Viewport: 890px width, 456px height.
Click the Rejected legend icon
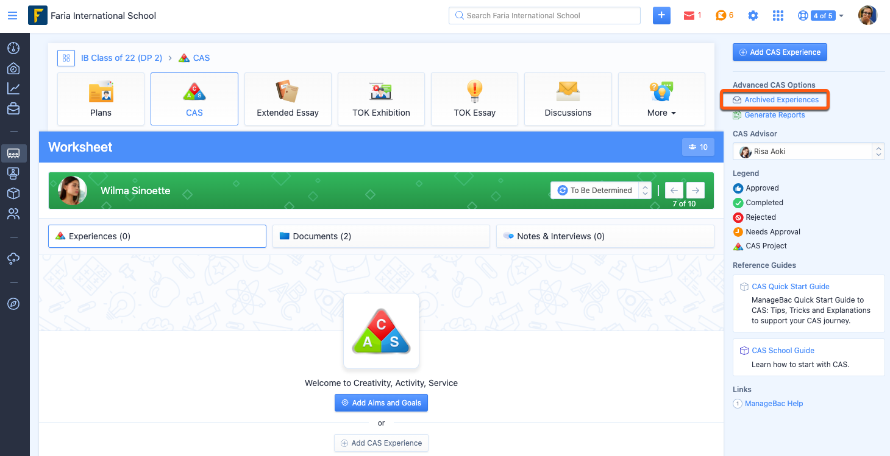coord(738,217)
